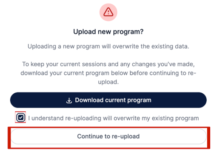This screenshot has width=220, height=160.
Task: Click the 'Continue to re-upload' label text
Action: click(108, 136)
